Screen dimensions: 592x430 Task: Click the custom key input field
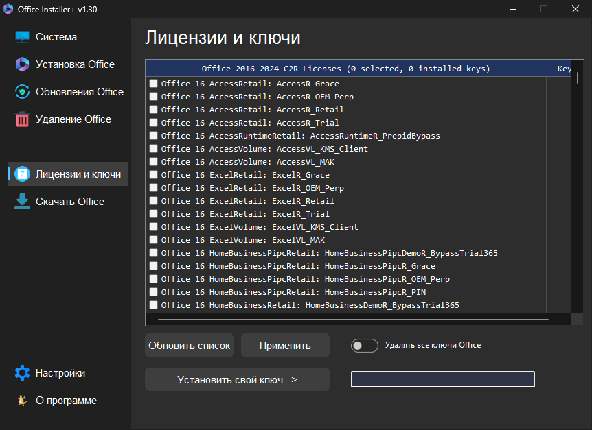(442, 379)
